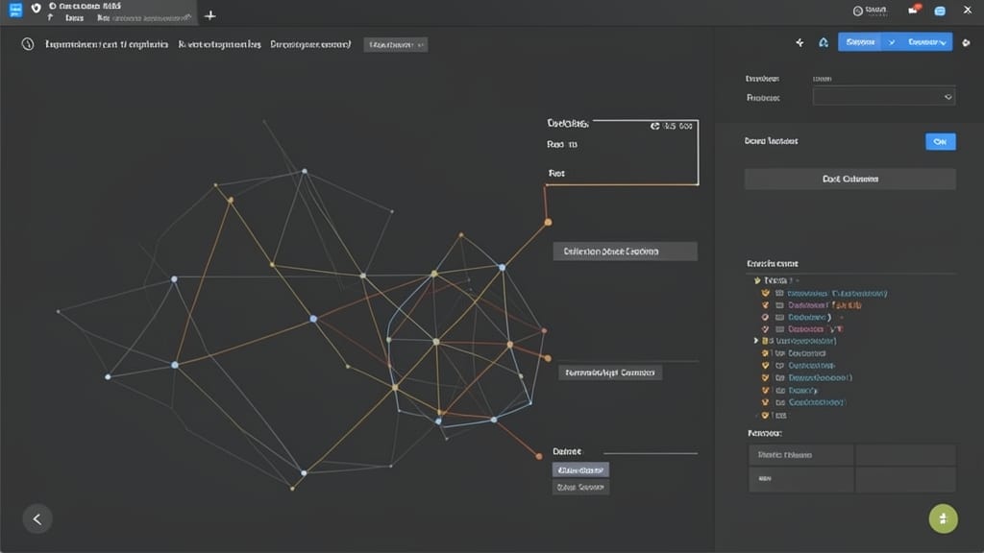Open notifications icon with the red badge

[913, 10]
